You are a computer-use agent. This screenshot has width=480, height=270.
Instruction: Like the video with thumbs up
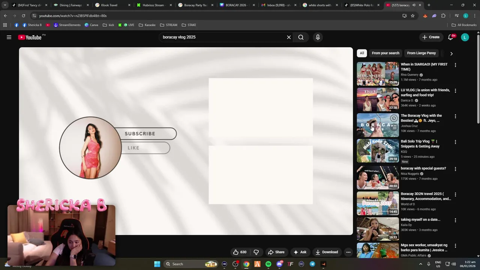click(240, 252)
